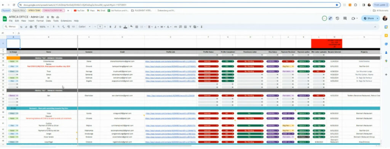Screen dimensions: 390x149
Task: Click the insert chart icon
Action: click(185, 27)
